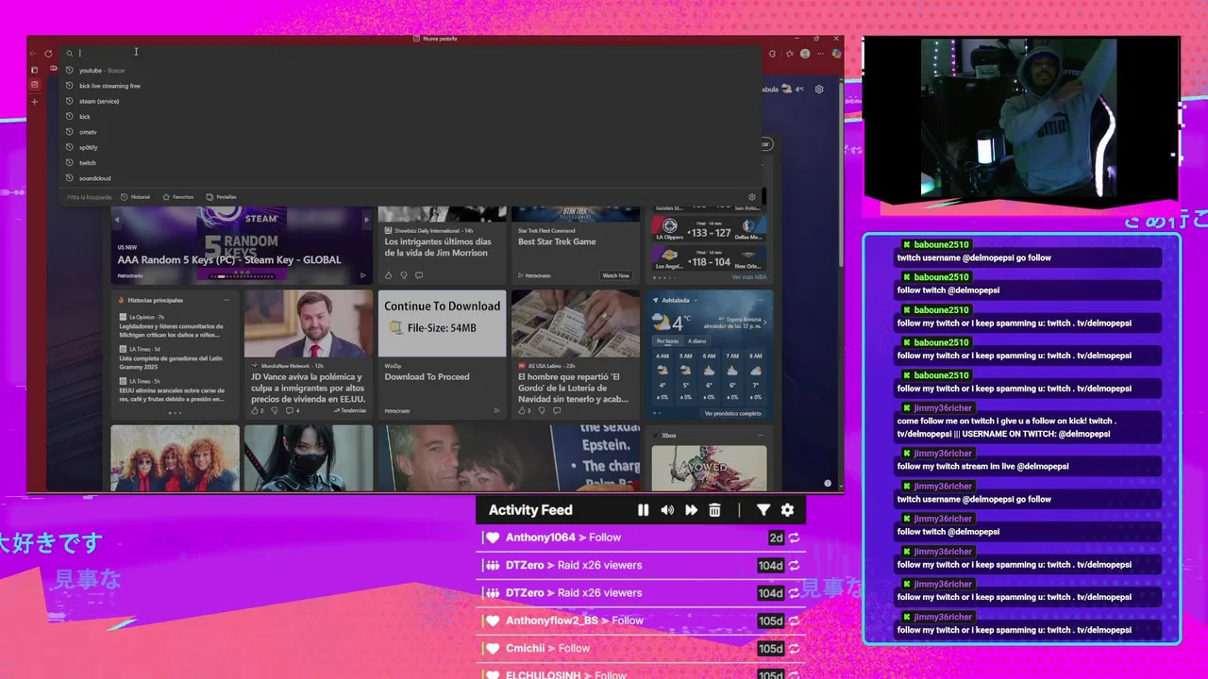Open the browser profile avatar
1208x679 pixels.
(x=805, y=54)
